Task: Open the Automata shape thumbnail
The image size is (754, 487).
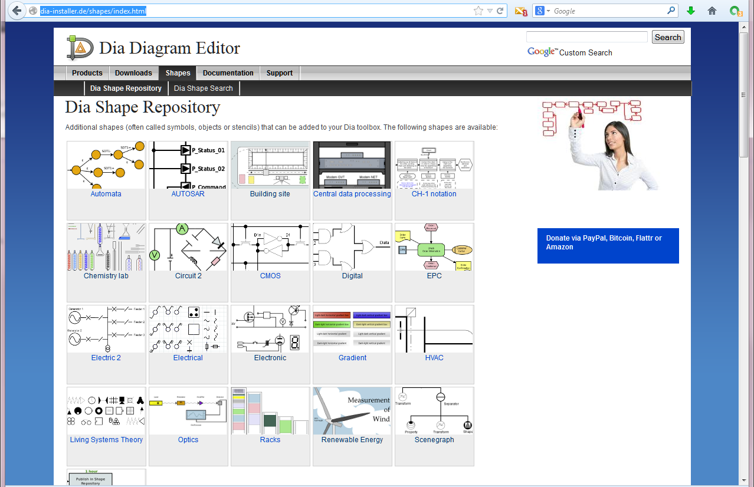Action: tap(106, 165)
